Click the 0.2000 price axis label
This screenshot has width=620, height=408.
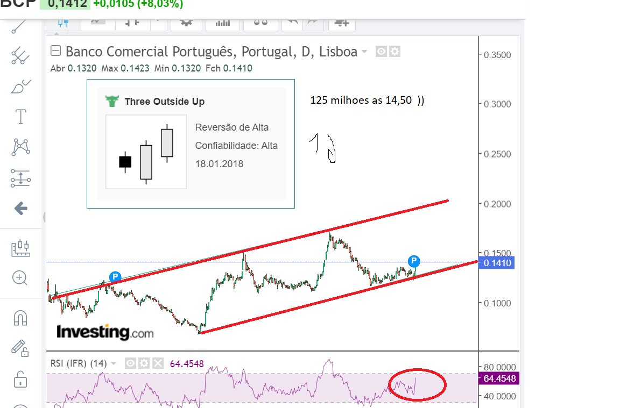497,204
